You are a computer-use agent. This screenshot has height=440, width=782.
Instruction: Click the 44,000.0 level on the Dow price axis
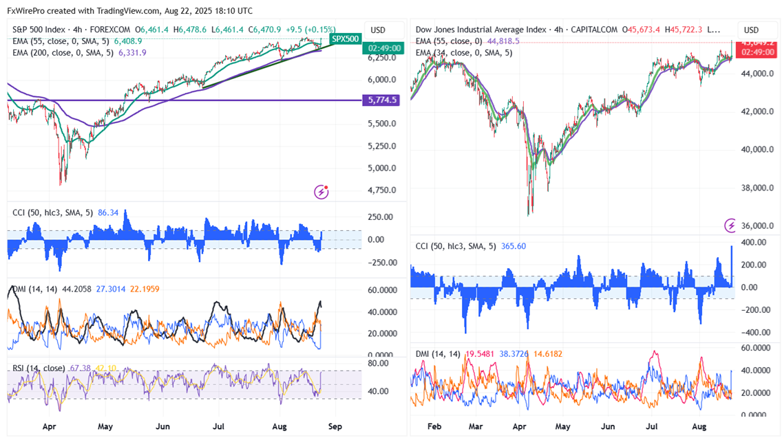click(x=757, y=74)
